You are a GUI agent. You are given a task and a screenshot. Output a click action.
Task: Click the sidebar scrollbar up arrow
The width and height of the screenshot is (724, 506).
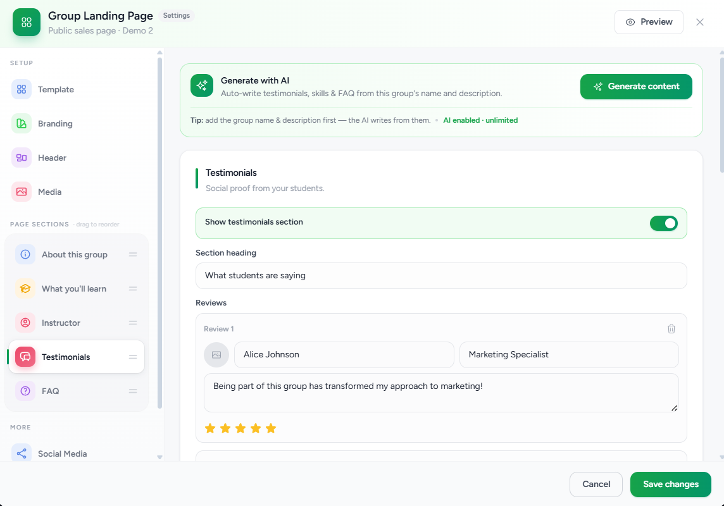point(159,52)
